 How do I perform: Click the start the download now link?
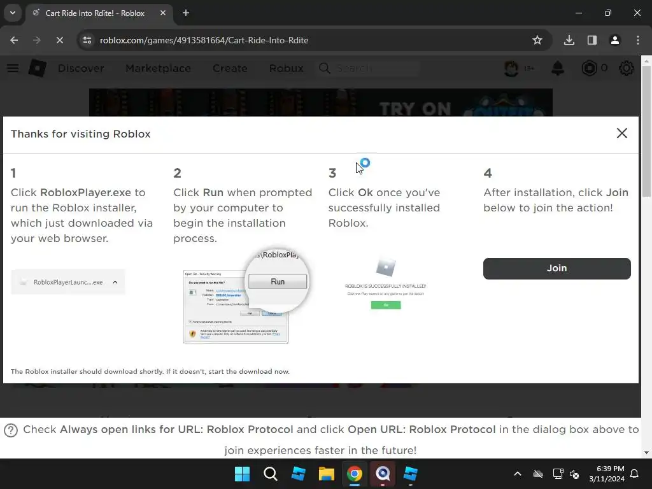pyautogui.click(x=249, y=371)
